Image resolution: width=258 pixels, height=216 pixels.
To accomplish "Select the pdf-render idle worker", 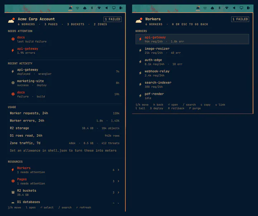I will [192, 96].
